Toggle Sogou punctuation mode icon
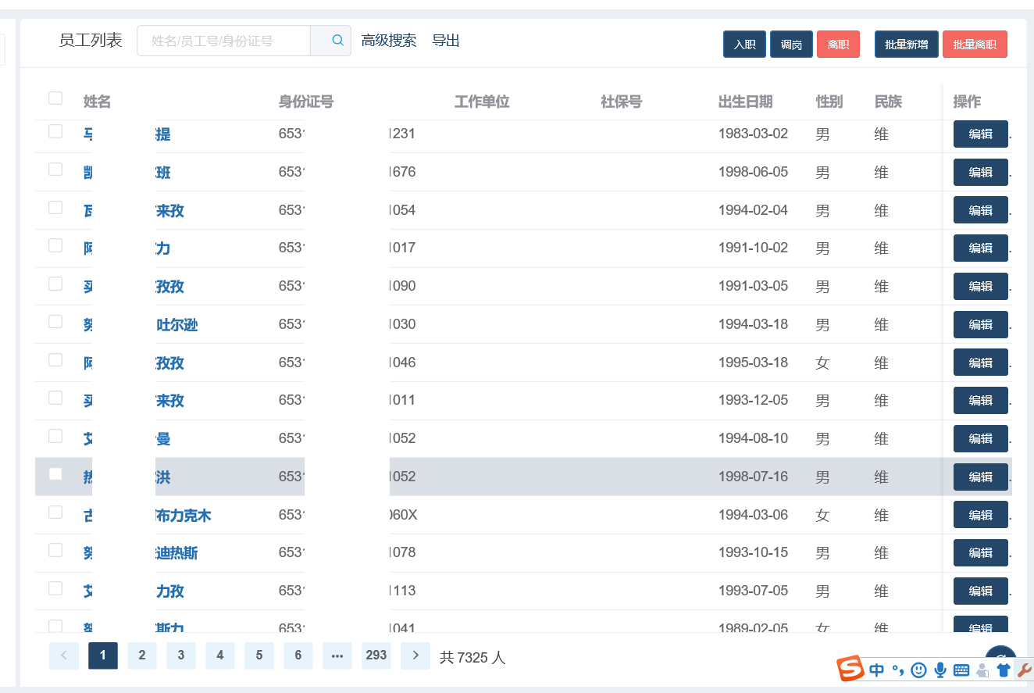This screenshot has width=1034, height=693. click(x=898, y=670)
